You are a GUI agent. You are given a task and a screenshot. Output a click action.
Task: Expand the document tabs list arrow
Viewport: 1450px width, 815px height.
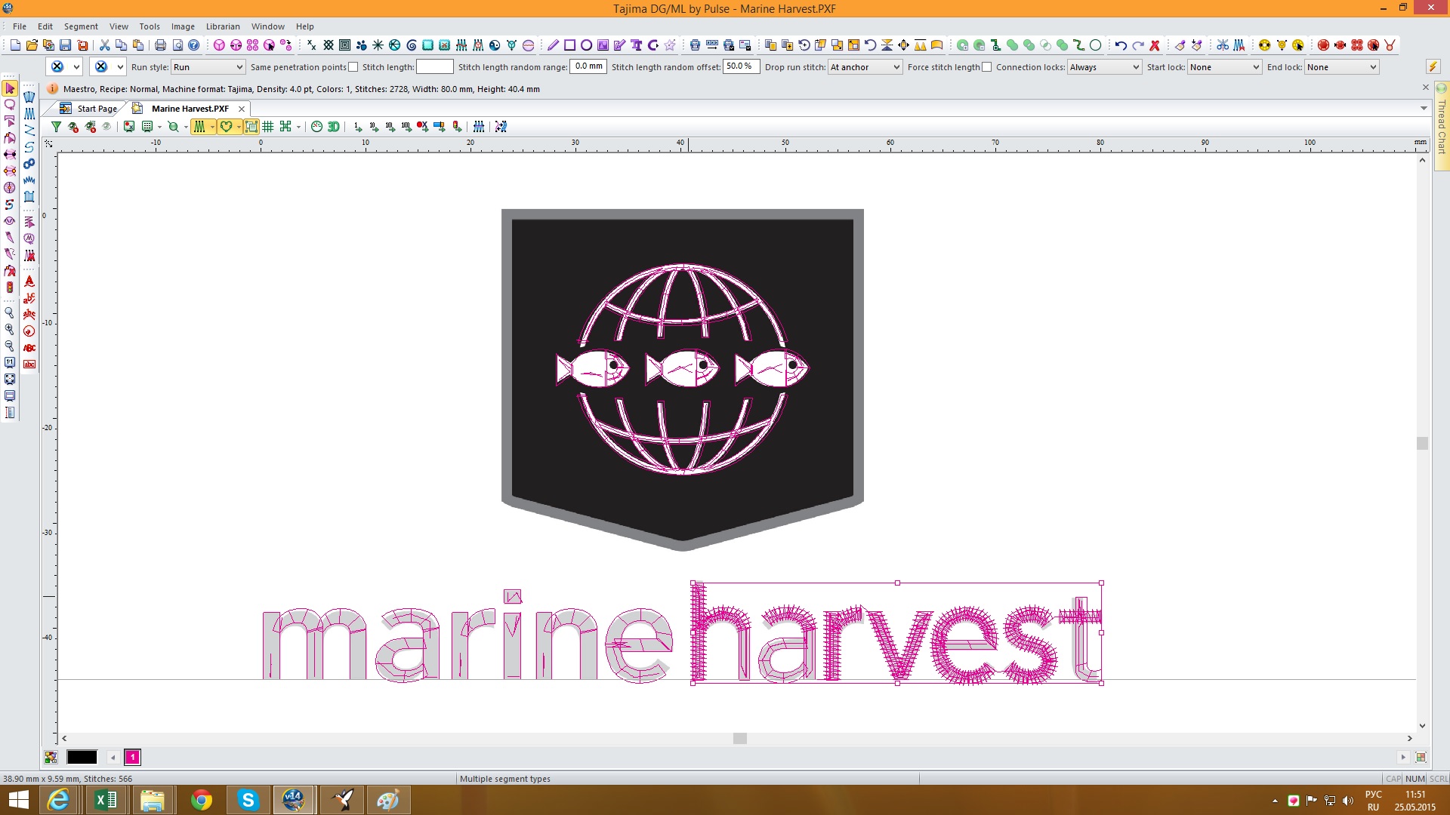click(1424, 109)
